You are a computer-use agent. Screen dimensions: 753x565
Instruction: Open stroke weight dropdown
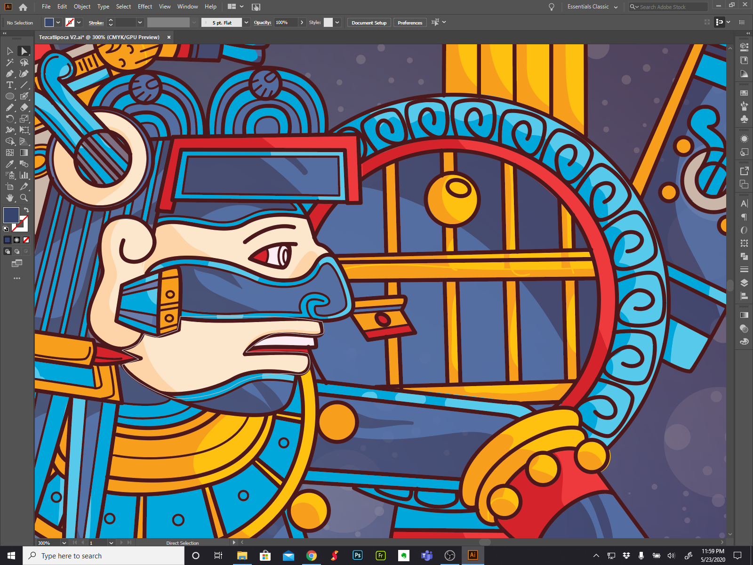140,22
